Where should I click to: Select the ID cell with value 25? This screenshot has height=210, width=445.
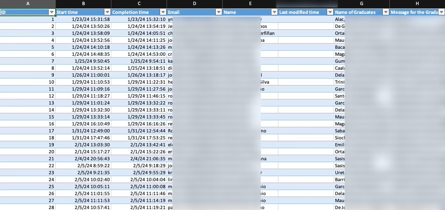pos(27,186)
